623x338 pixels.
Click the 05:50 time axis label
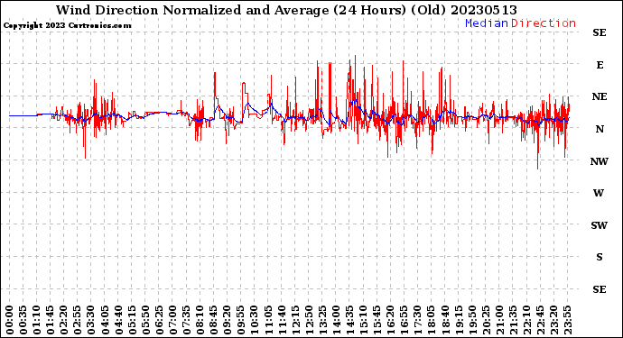145,320
